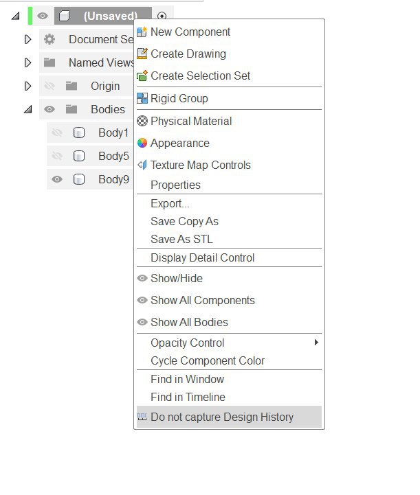Image resolution: width=420 pixels, height=495 pixels.
Task: Toggle visibility of the Unsaved root component
Action: pos(43,16)
